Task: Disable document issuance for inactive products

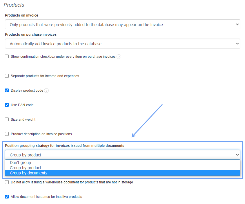Action: 7,196
